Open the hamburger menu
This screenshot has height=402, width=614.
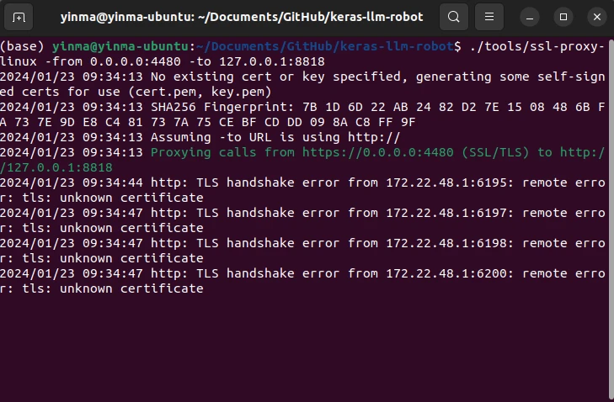coord(489,17)
